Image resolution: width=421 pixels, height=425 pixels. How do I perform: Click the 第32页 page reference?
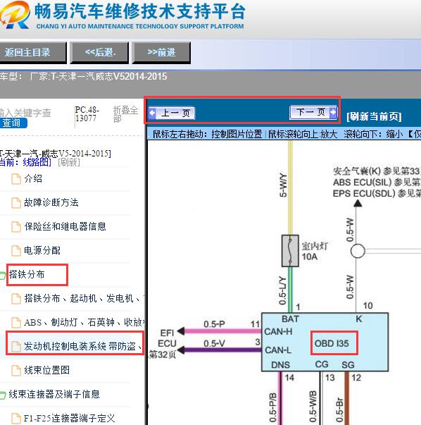pyautogui.click(x=162, y=355)
